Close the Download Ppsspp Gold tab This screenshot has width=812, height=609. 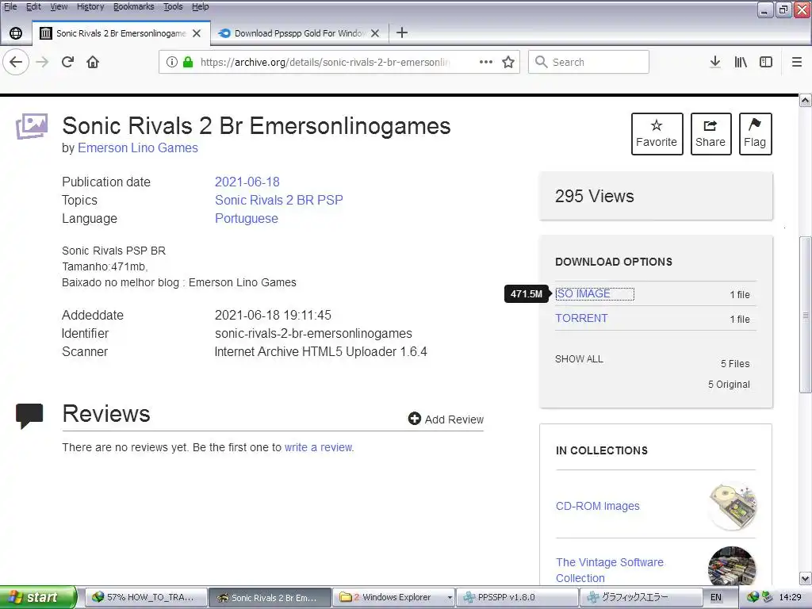pyautogui.click(x=375, y=33)
